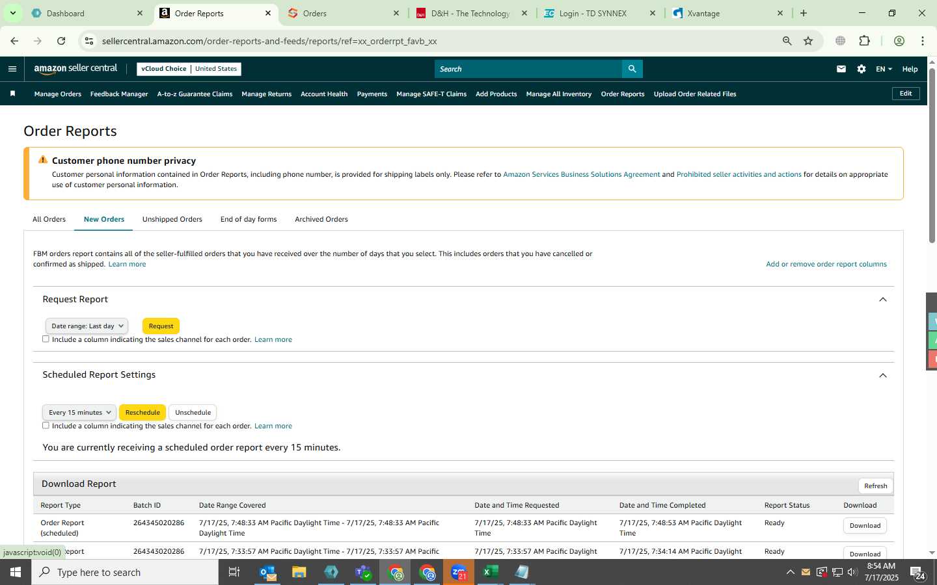
Task: Click the Help link in header
Action: pos(910,69)
